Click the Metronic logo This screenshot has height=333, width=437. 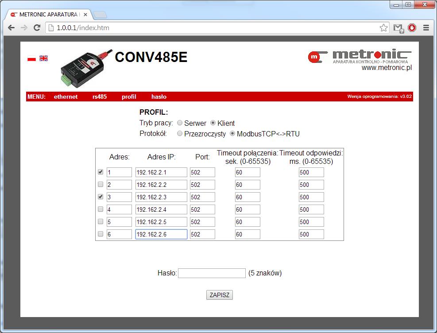[x=360, y=56]
